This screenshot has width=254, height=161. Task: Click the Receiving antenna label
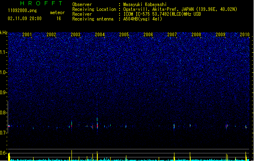93,19
